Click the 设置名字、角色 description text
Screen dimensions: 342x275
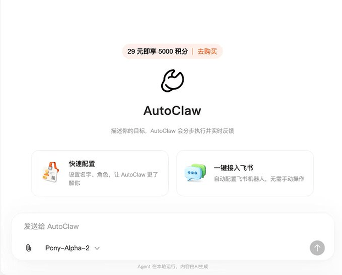click(113, 179)
